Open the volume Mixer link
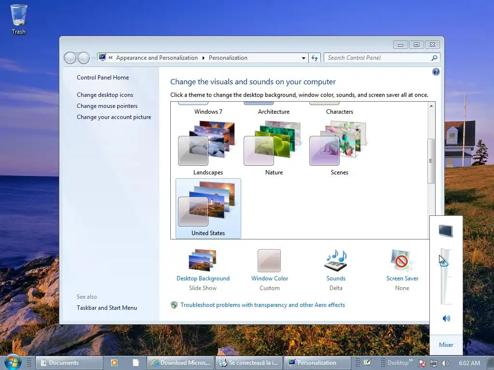 point(446,345)
